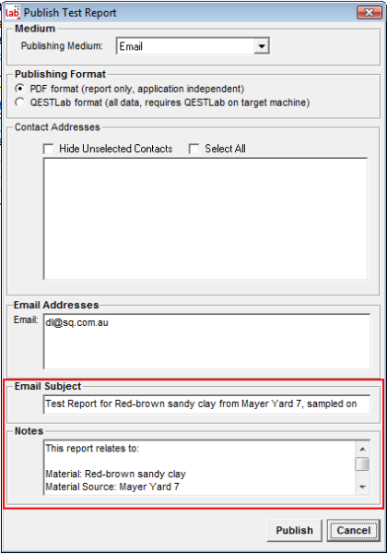This screenshot has width=387, height=554.
Task: Click the Notes scrollbar thumb
Action: 362,464
